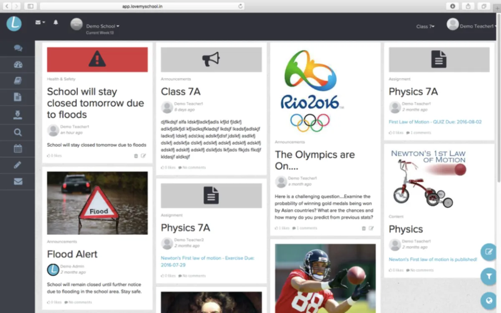
Task: Open the dashboard gauge sidebar icon
Action: (x=18, y=65)
